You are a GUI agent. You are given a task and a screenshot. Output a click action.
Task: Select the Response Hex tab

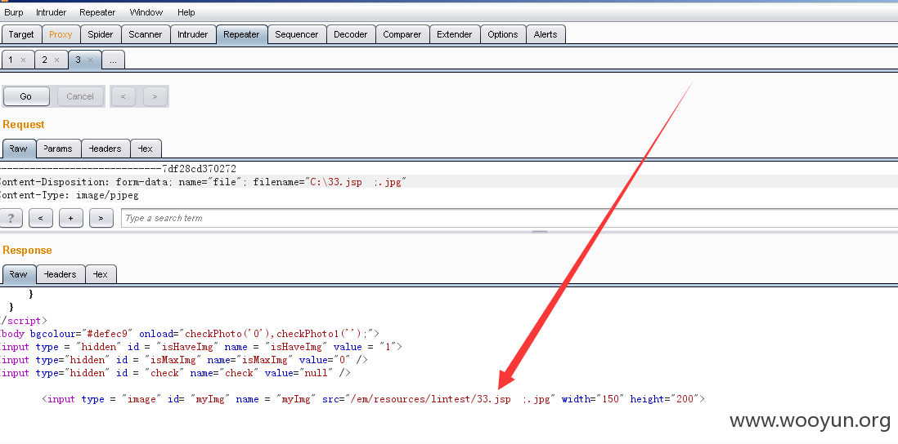click(101, 274)
